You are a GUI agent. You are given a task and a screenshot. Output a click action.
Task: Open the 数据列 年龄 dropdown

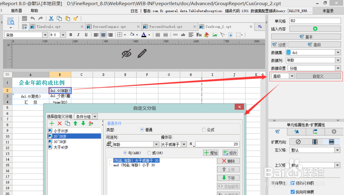pos(338,60)
